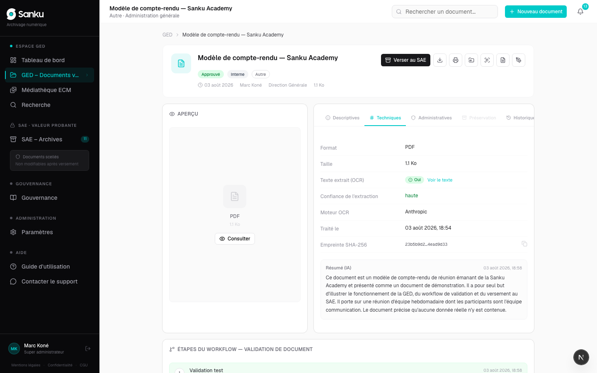
Task: Click the logout icon beside Marc Koné
Action: point(88,349)
